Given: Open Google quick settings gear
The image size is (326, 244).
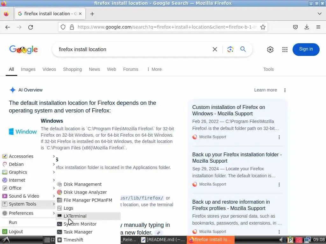Looking at the screenshot, I should (270, 50).
